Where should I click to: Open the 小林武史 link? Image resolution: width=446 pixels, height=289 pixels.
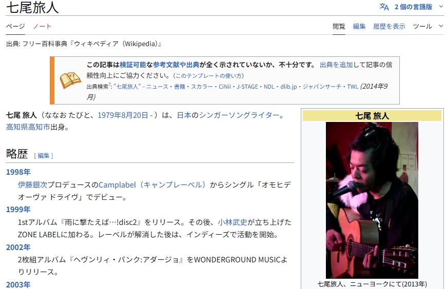pyautogui.click(x=232, y=222)
